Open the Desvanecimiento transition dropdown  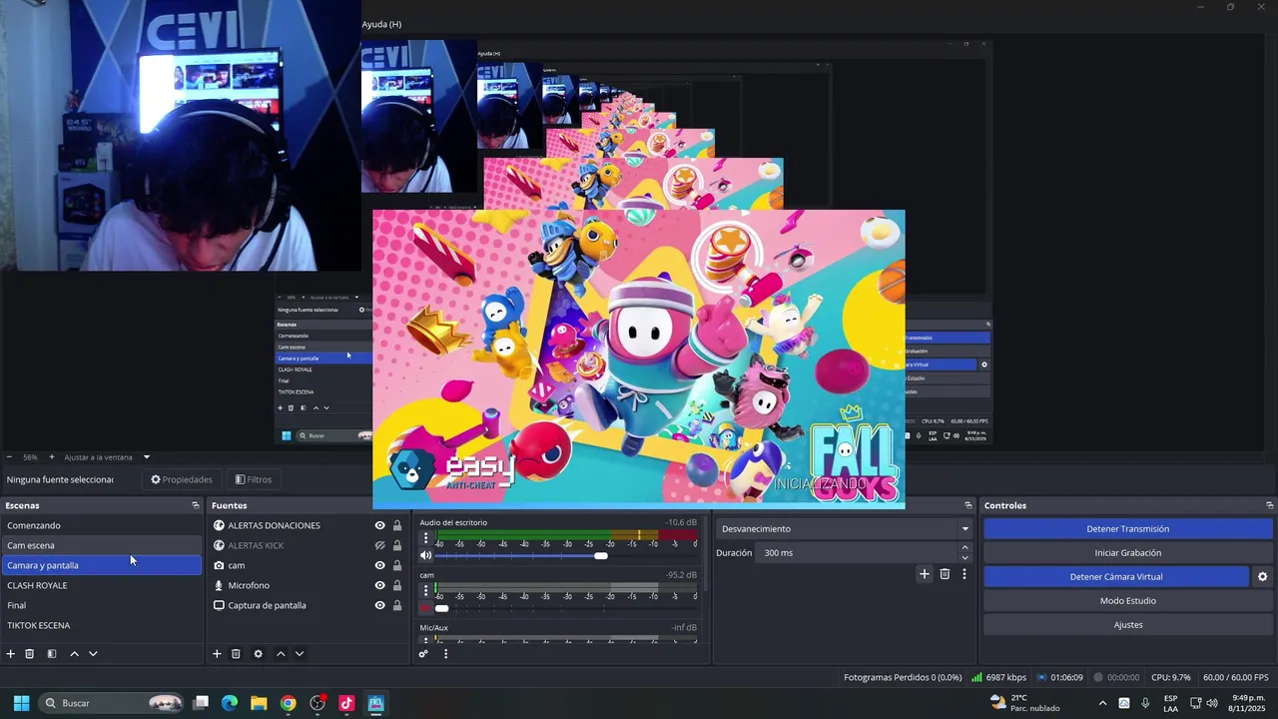point(846,529)
